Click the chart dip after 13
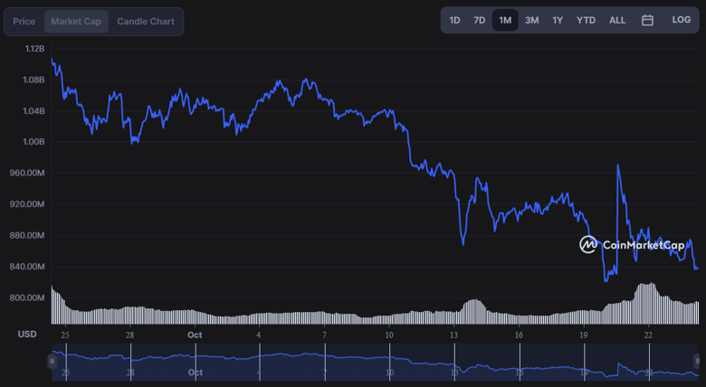The width and height of the screenshot is (706, 387). [x=463, y=242]
